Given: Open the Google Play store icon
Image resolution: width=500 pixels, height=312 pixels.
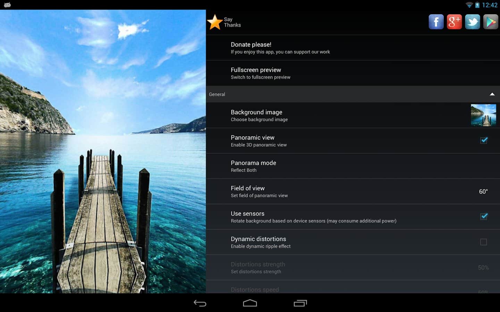Looking at the screenshot, I should 491,22.
